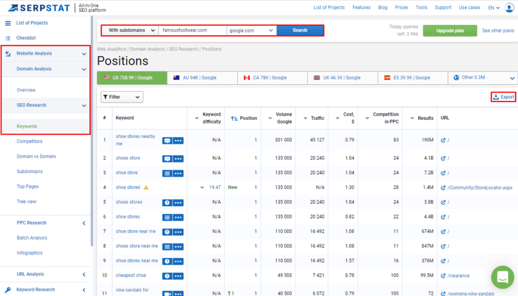
Task: Click the question mark icon for 'cheapest shoe'
Action: click(167, 275)
